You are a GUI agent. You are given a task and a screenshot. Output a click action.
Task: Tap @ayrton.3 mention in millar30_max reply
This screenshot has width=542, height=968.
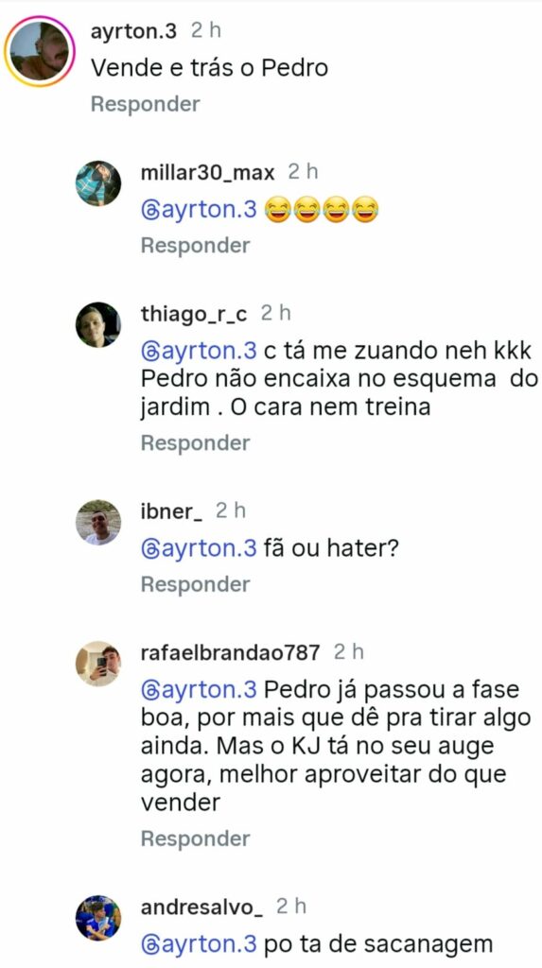click(199, 210)
